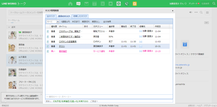Image resolution: width=217 pixels, height=107 pixels.
Task: Click the blue calendar 31 icon in profile
Action: (x=185, y=44)
